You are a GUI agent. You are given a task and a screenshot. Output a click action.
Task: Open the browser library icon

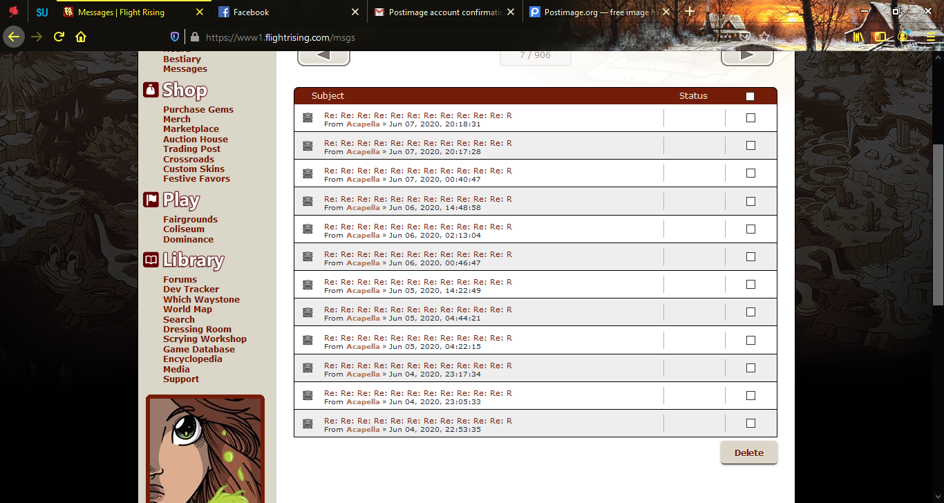pyautogui.click(x=859, y=37)
